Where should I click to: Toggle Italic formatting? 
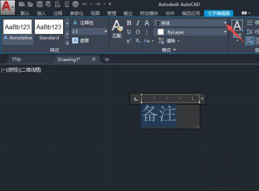[138, 23]
